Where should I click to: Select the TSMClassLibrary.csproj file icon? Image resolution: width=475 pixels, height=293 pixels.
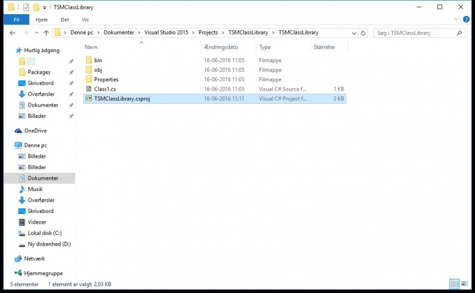88,98
